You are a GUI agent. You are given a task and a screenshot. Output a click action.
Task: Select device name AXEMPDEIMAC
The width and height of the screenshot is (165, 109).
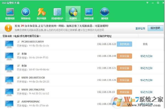(x=31, y=102)
